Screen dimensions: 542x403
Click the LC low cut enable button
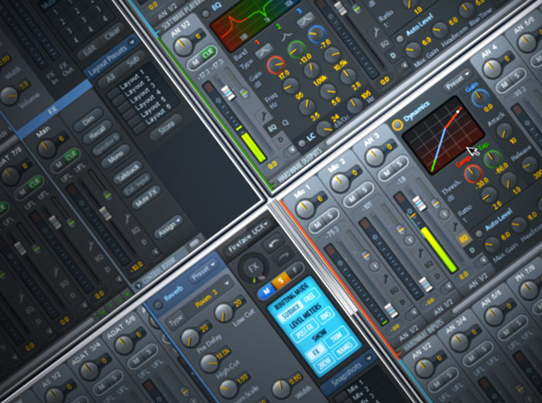(302, 143)
